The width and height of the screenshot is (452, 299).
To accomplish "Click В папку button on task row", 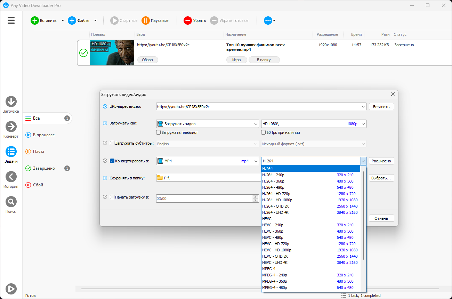I will tap(264, 60).
